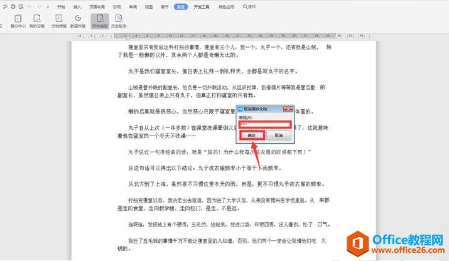Screen dimensions: 449x261
Task: Select the 引用 tab
Action: coord(117,6)
